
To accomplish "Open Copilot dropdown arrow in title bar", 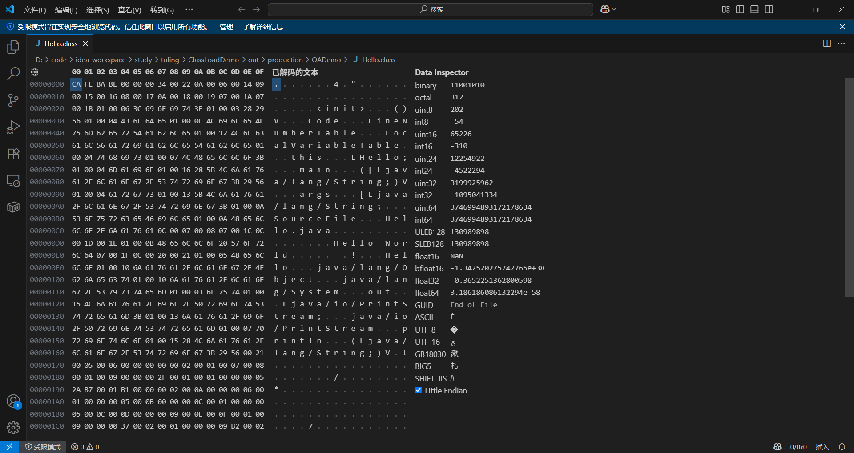I will [x=614, y=9].
